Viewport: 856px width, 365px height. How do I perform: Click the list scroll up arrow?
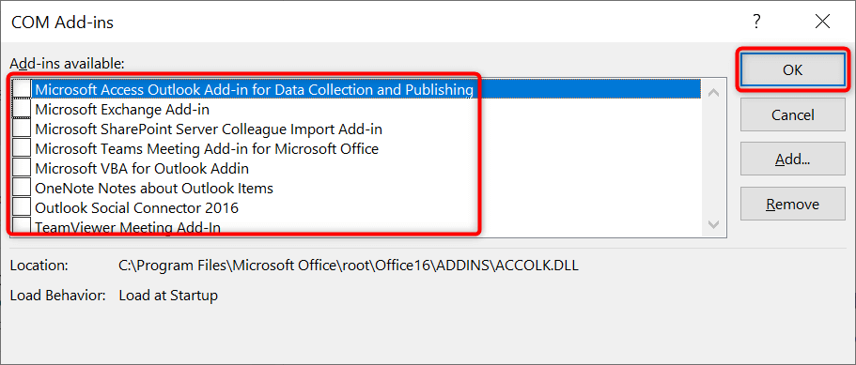tap(713, 92)
